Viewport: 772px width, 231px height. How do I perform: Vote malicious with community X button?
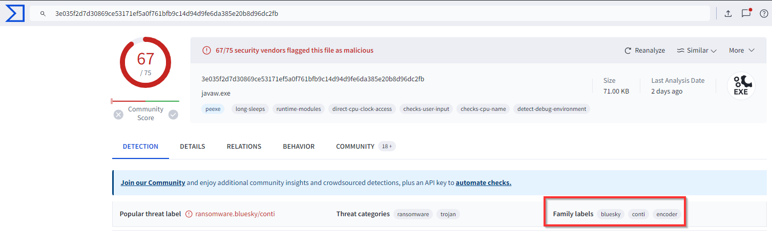tap(119, 114)
